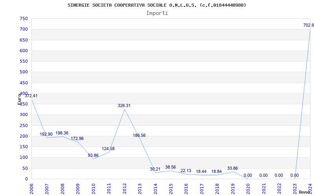Click the 0.00 label above 2020
Screen dimensions: 314x196
(x=248, y=175)
